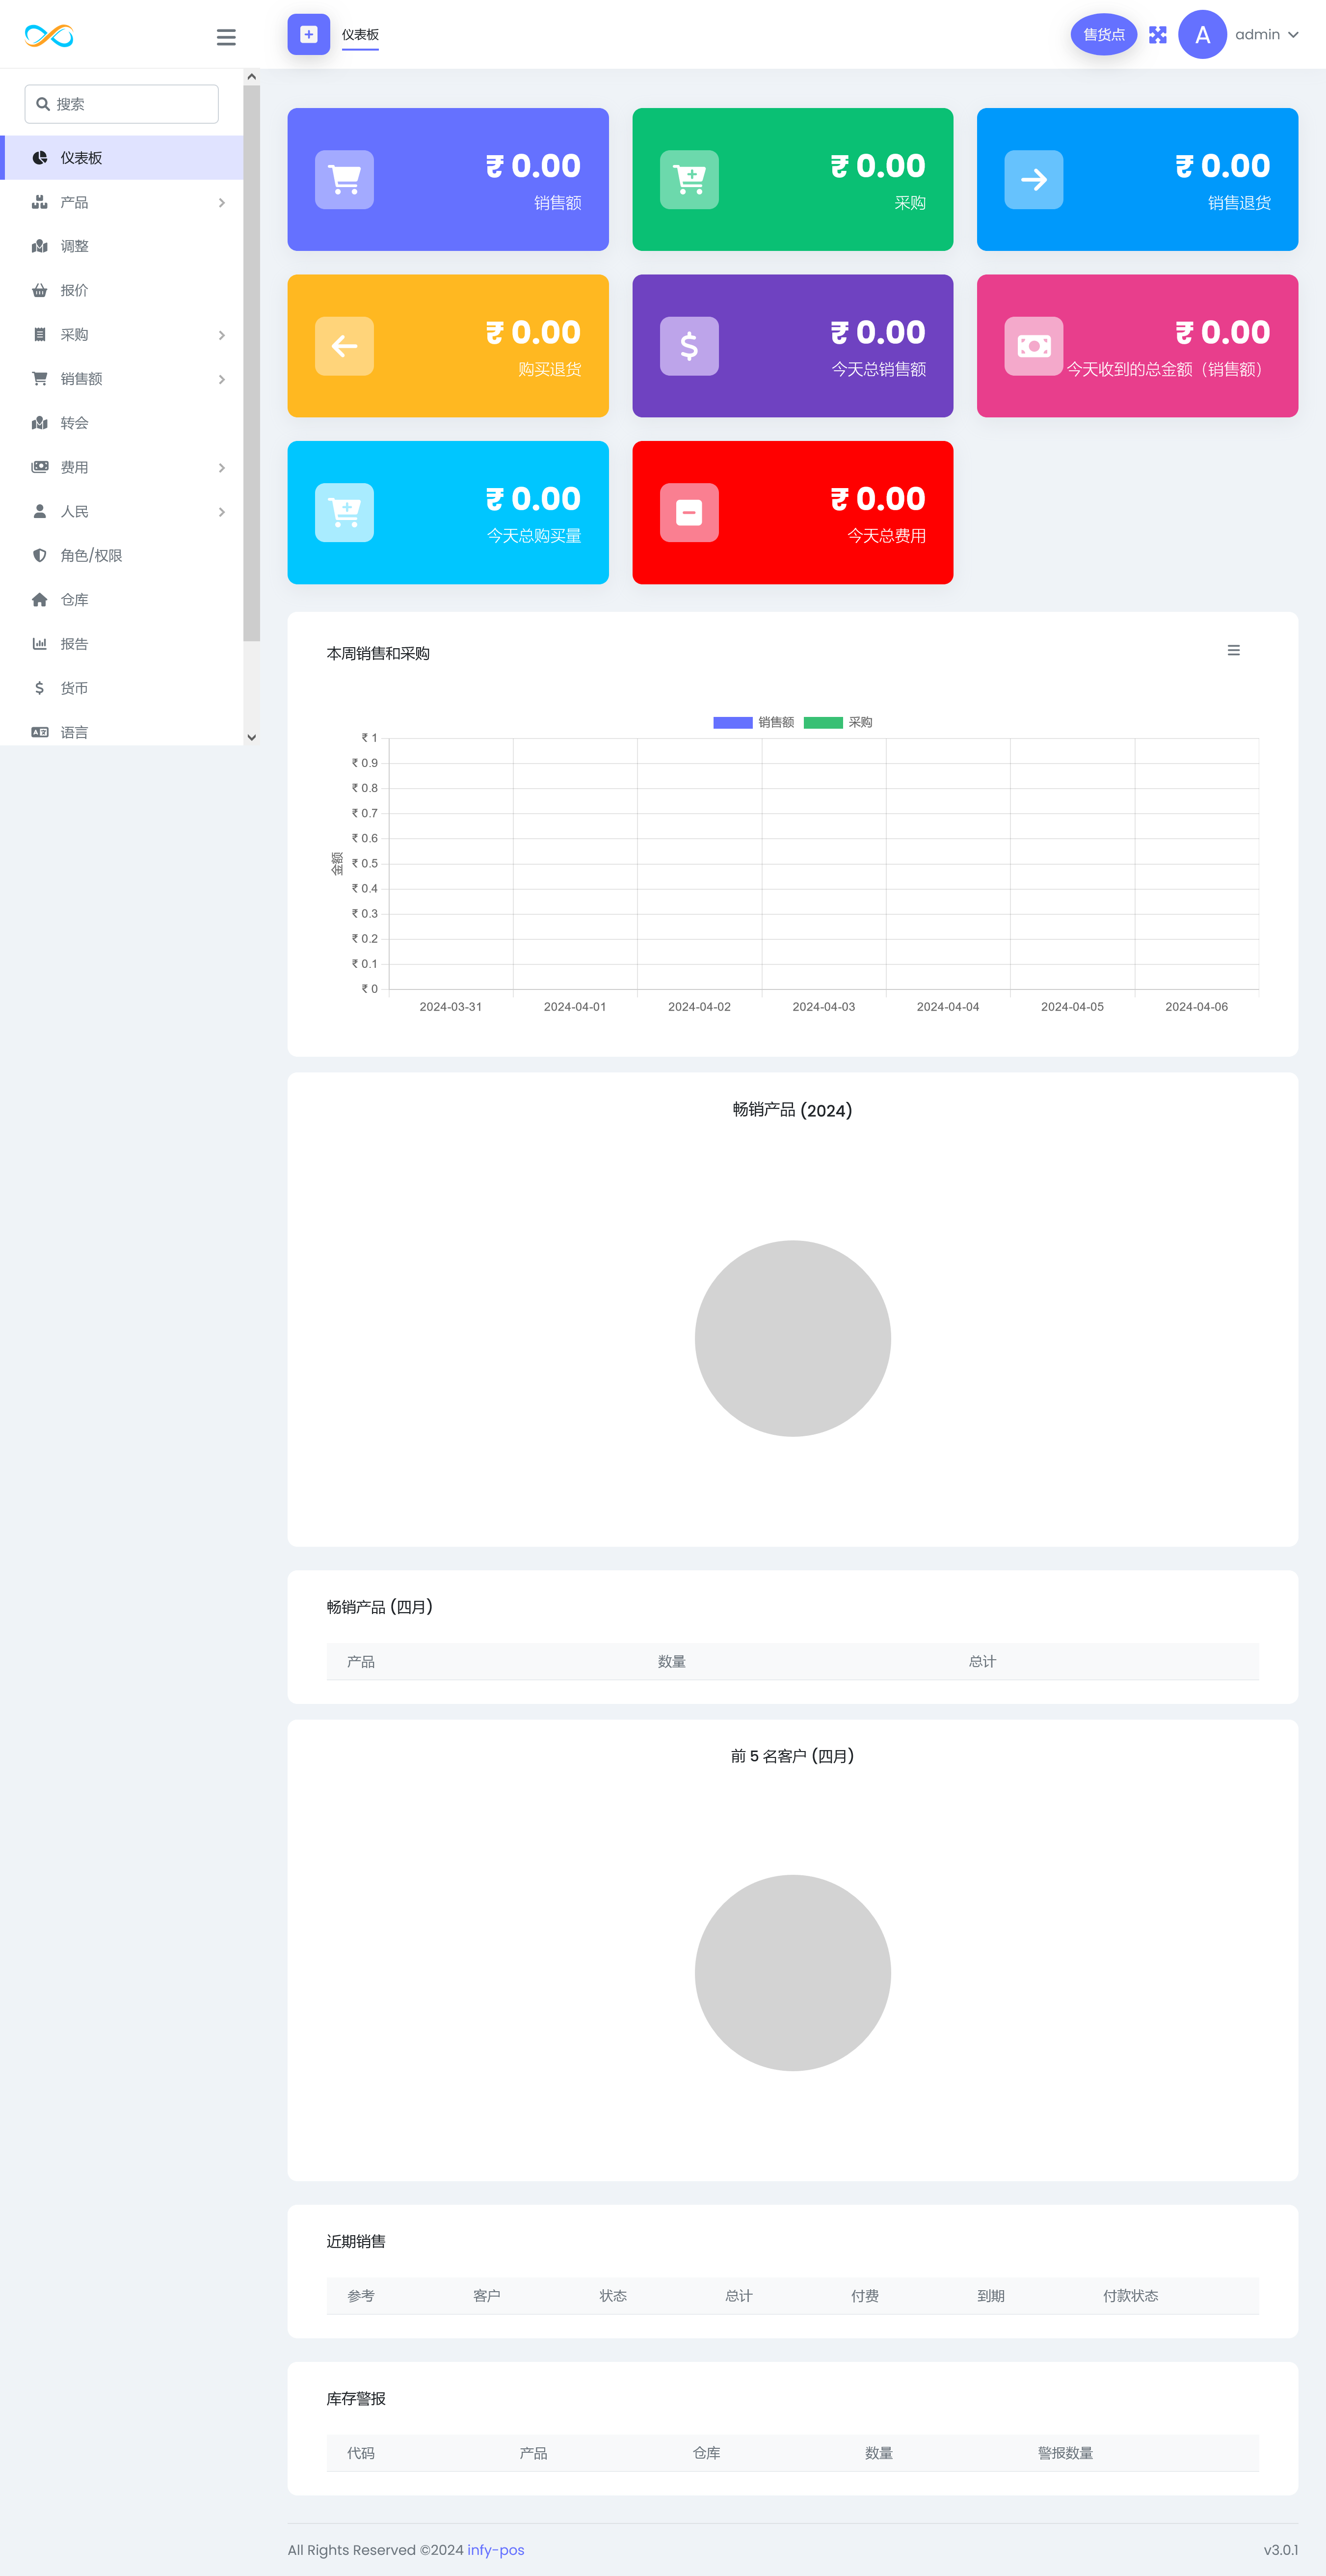Toggle the sidebar with the hamburger icon
The image size is (1326, 2576).
click(x=226, y=37)
